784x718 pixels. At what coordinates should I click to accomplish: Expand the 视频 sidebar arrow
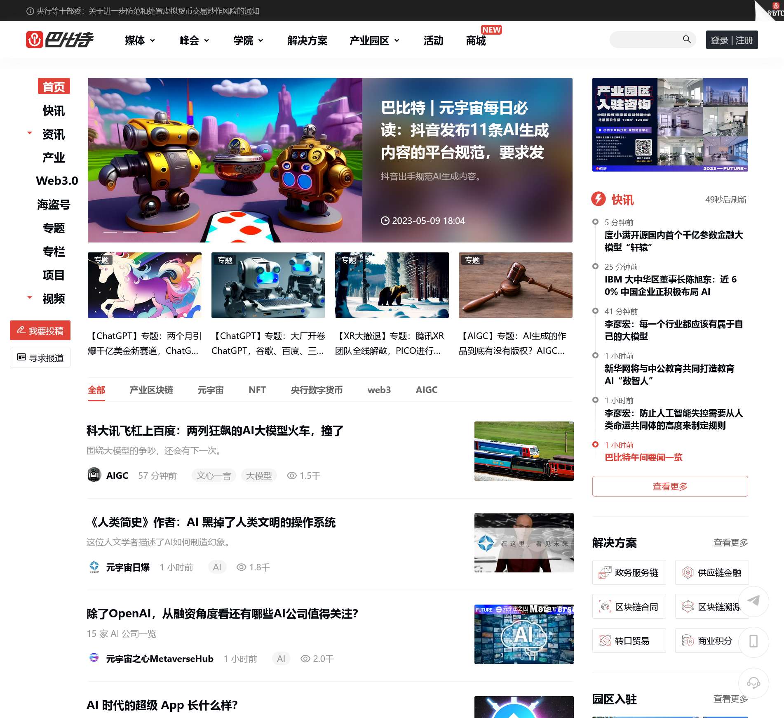click(29, 297)
